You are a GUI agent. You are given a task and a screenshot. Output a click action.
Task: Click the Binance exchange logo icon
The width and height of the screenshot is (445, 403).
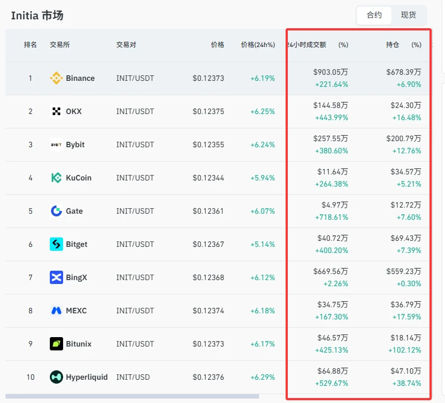[x=56, y=78]
